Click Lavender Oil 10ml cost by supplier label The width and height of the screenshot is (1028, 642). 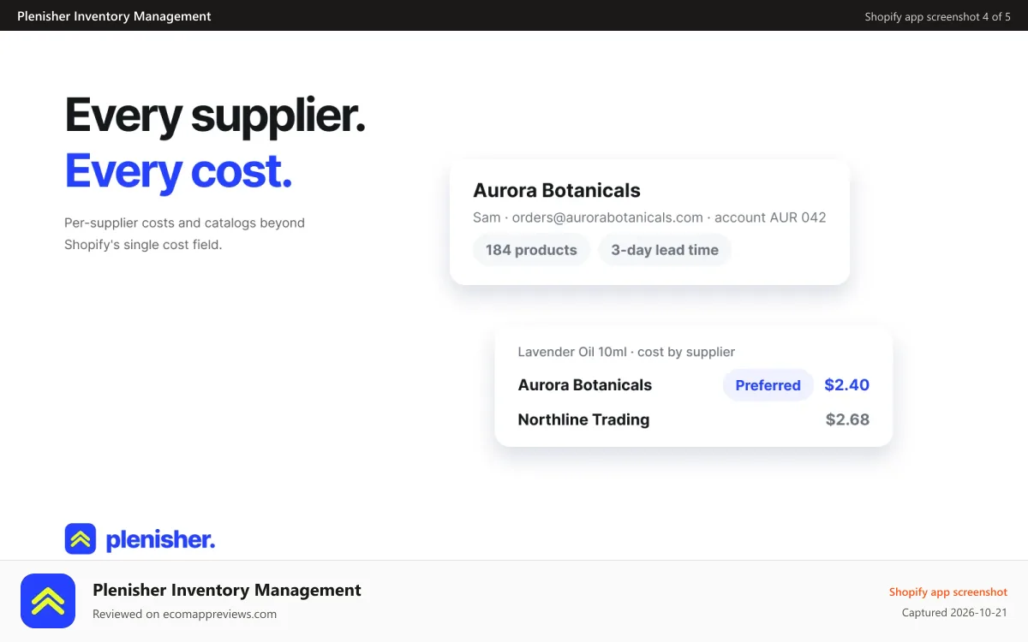point(626,352)
